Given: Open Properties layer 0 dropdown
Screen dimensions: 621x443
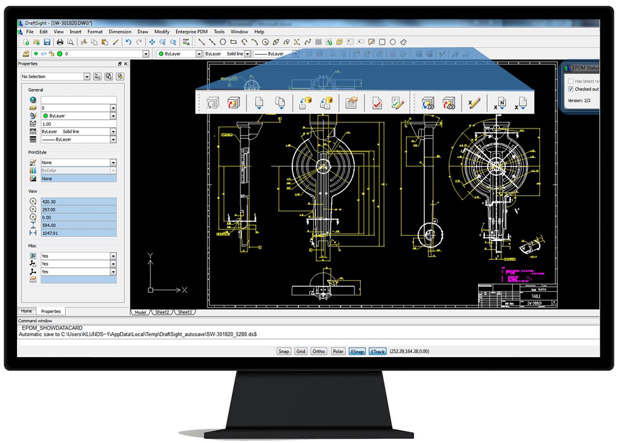Looking at the screenshot, I should 113,108.
